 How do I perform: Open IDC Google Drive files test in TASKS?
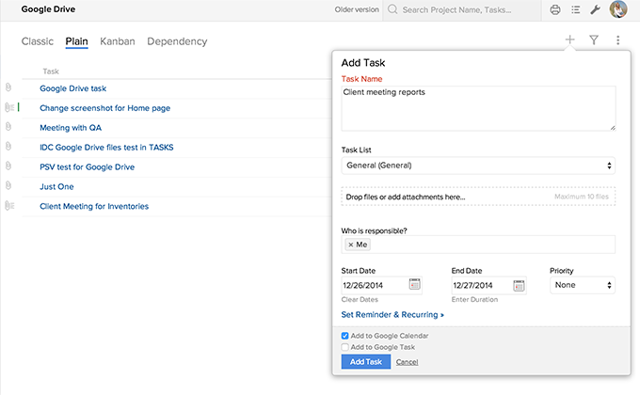pos(106,148)
